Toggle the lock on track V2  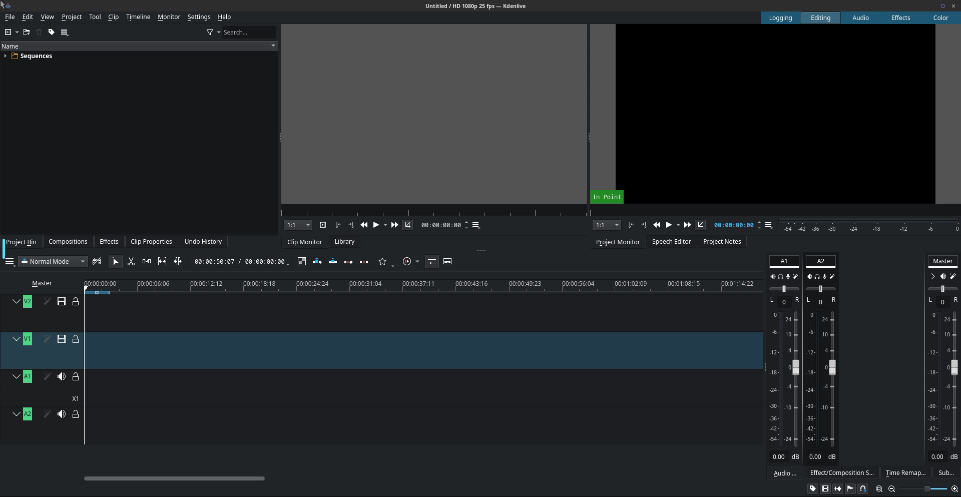[76, 302]
